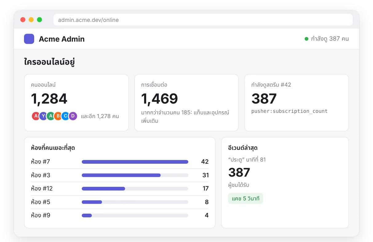
Task: Click the green live status dot
Action: pos(307,39)
